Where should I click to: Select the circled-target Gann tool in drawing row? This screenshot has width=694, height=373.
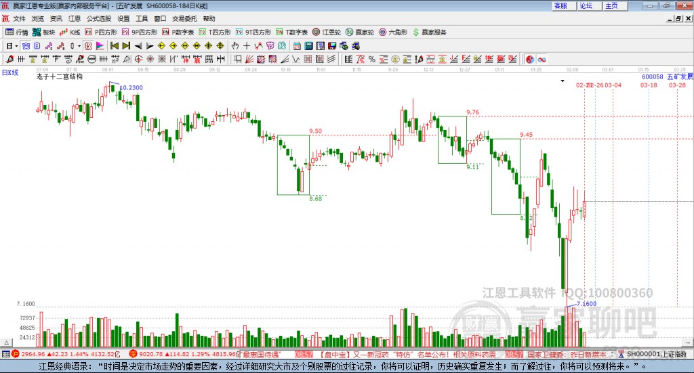pos(138,59)
